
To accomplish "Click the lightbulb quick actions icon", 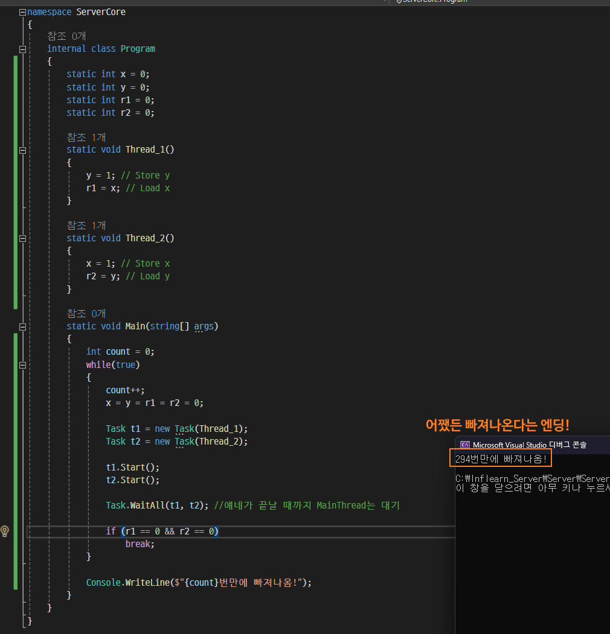I will pos(5,531).
